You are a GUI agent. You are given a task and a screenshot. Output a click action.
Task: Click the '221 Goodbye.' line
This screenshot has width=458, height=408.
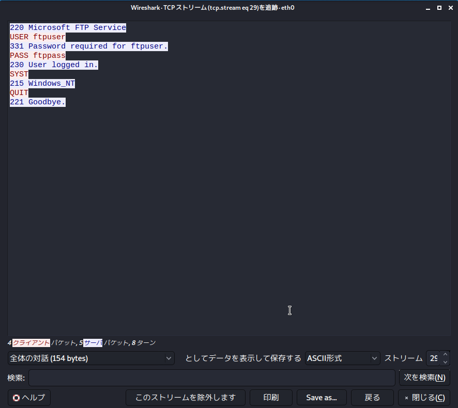tap(38, 102)
